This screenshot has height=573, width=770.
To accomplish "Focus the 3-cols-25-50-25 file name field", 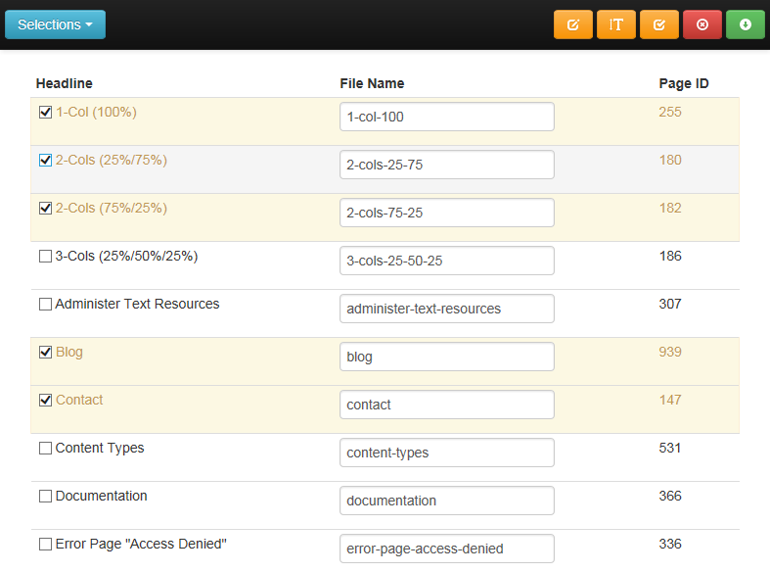I will click(447, 261).
